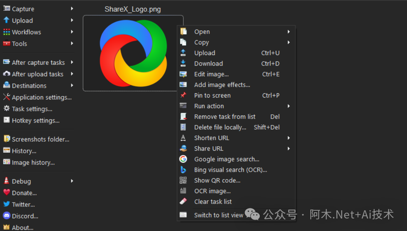Click the Image history icon
Screen dimensions: 407x231
tap(7, 162)
